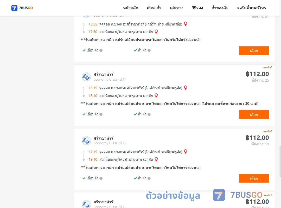Click info icon beside เลื่อนตั๋ว on 15:55 trip
The height and width of the screenshot is (208, 281).
pos(101,50)
